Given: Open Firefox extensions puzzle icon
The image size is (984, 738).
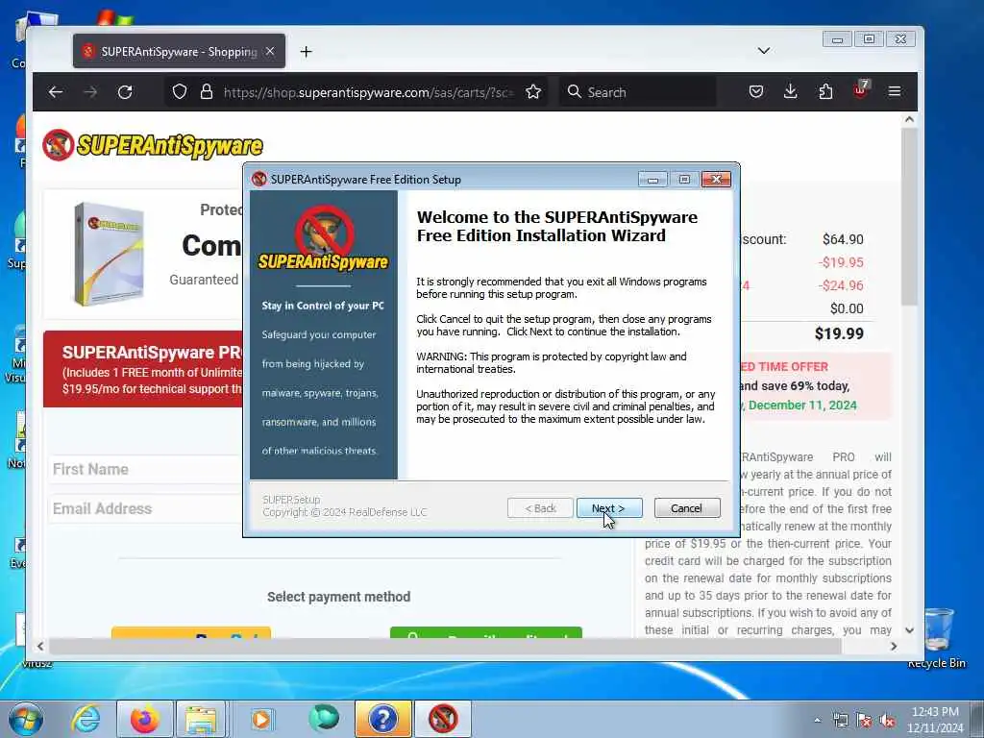Looking at the screenshot, I should coord(825,92).
